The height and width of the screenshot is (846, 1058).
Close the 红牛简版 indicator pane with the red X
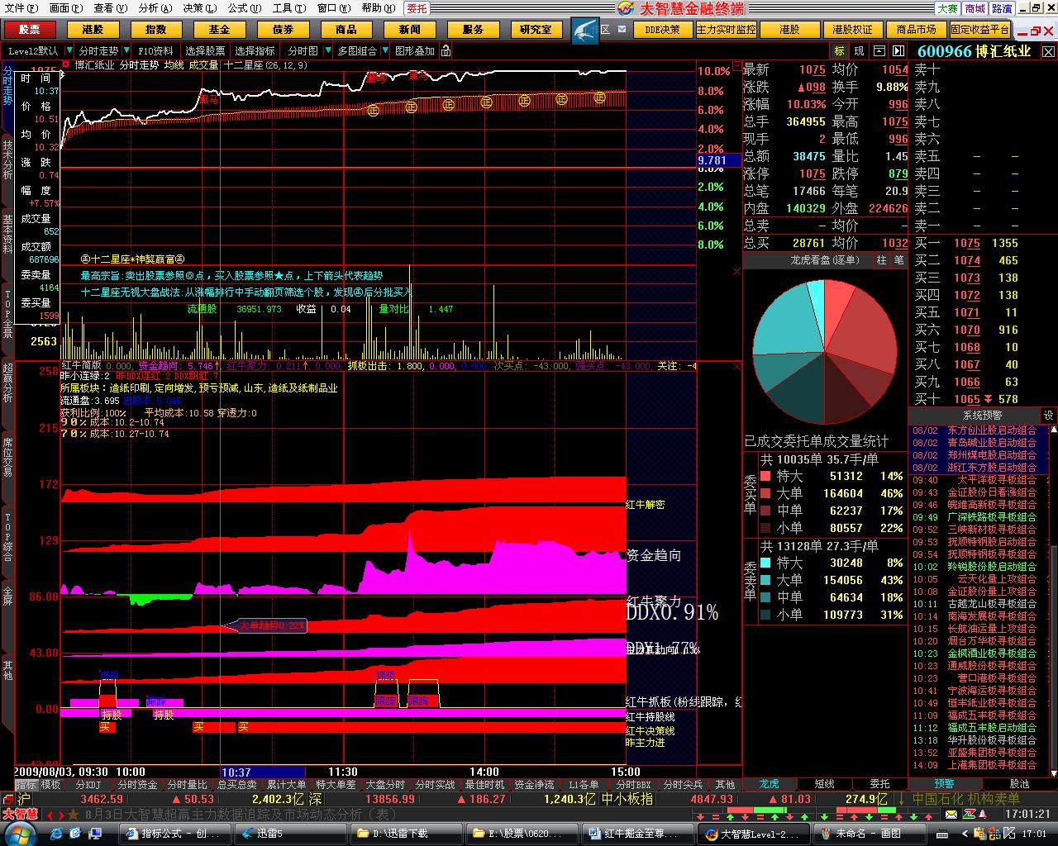pos(737,366)
